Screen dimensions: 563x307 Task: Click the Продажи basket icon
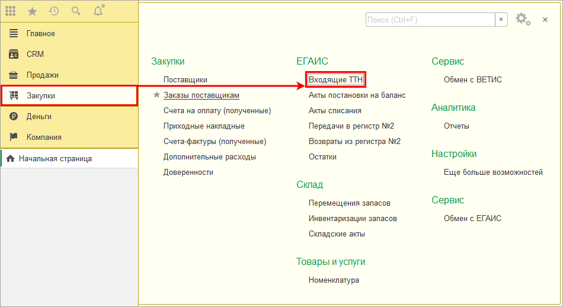point(14,75)
